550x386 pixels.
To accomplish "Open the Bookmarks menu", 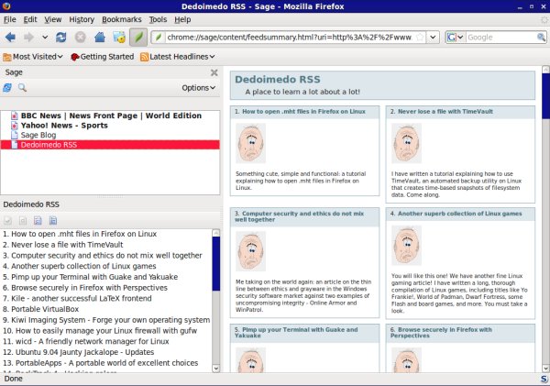I will pyautogui.click(x=122, y=18).
